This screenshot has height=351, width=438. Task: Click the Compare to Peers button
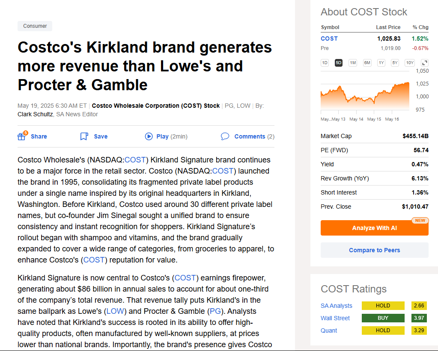tap(374, 250)
